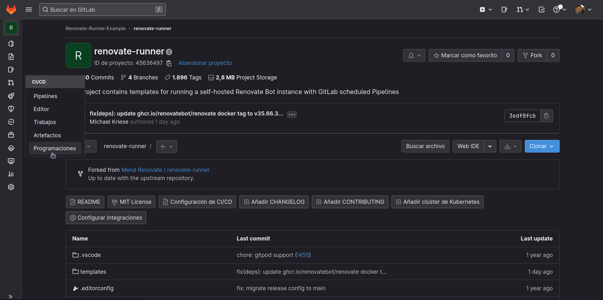603x300 pixels.
Task: Open the Web IDE options caret
Action: click(490, 146)
